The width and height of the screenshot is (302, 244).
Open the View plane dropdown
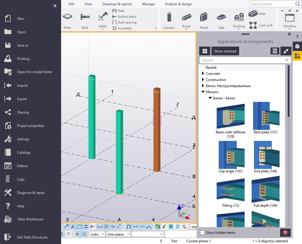(x=118, y=234)
